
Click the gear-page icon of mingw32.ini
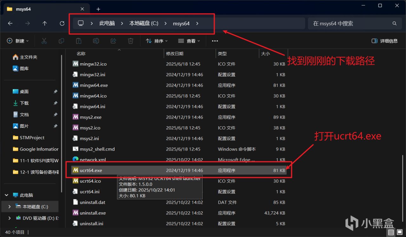[x=75, y=75]
